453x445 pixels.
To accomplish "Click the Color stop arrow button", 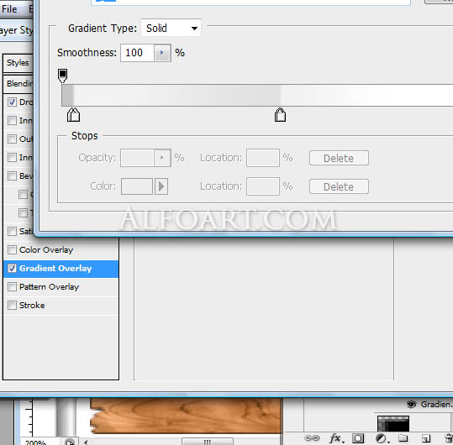I will (x=161, y=186).
